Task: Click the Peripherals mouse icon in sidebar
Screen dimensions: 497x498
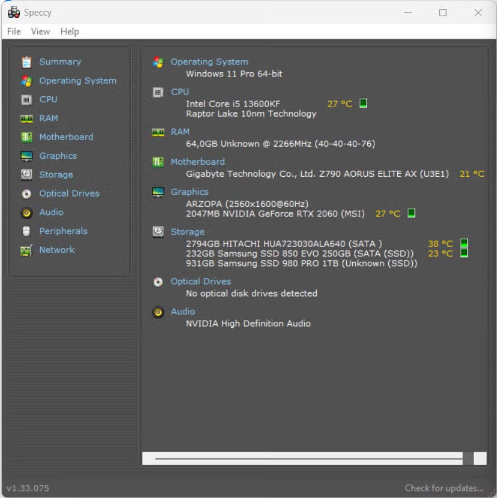Action: pos(26,231)
